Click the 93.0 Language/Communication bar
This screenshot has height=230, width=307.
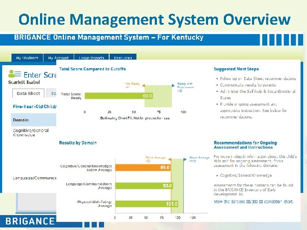(x=144, y=186)
